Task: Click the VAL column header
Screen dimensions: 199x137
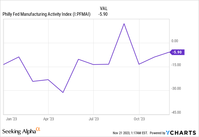Action: (104, 8)
